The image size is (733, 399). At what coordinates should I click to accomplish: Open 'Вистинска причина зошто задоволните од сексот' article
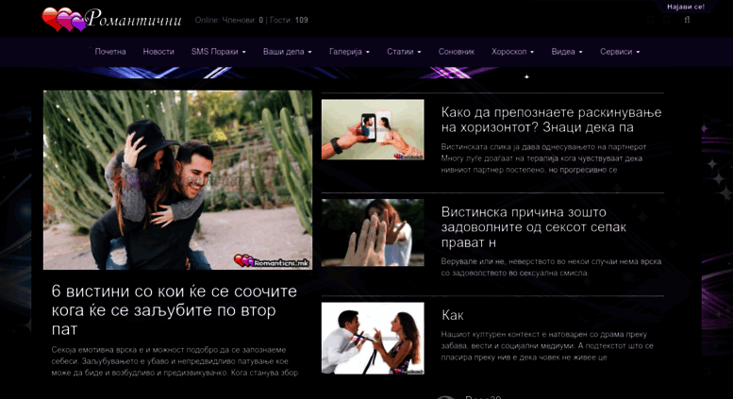533,227
